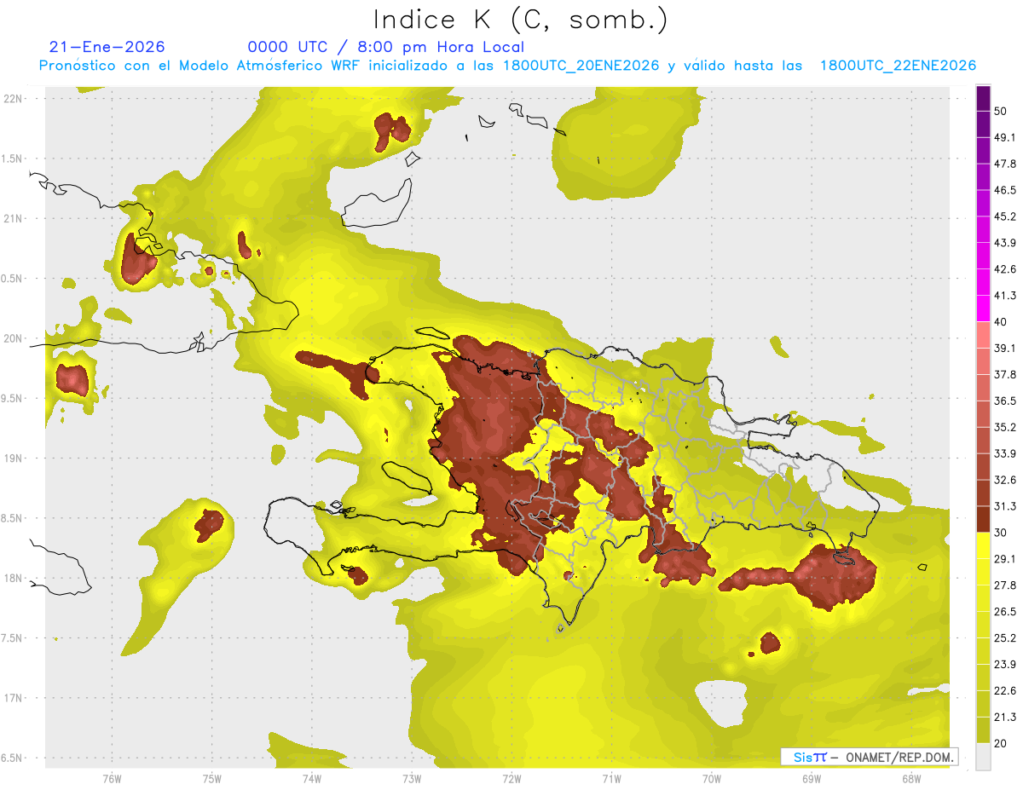Screen dimensions: 1023x790
Task: Click the '0000 UTC / 8:00 pm Hora Local' time text
Action: pos(385,47)
